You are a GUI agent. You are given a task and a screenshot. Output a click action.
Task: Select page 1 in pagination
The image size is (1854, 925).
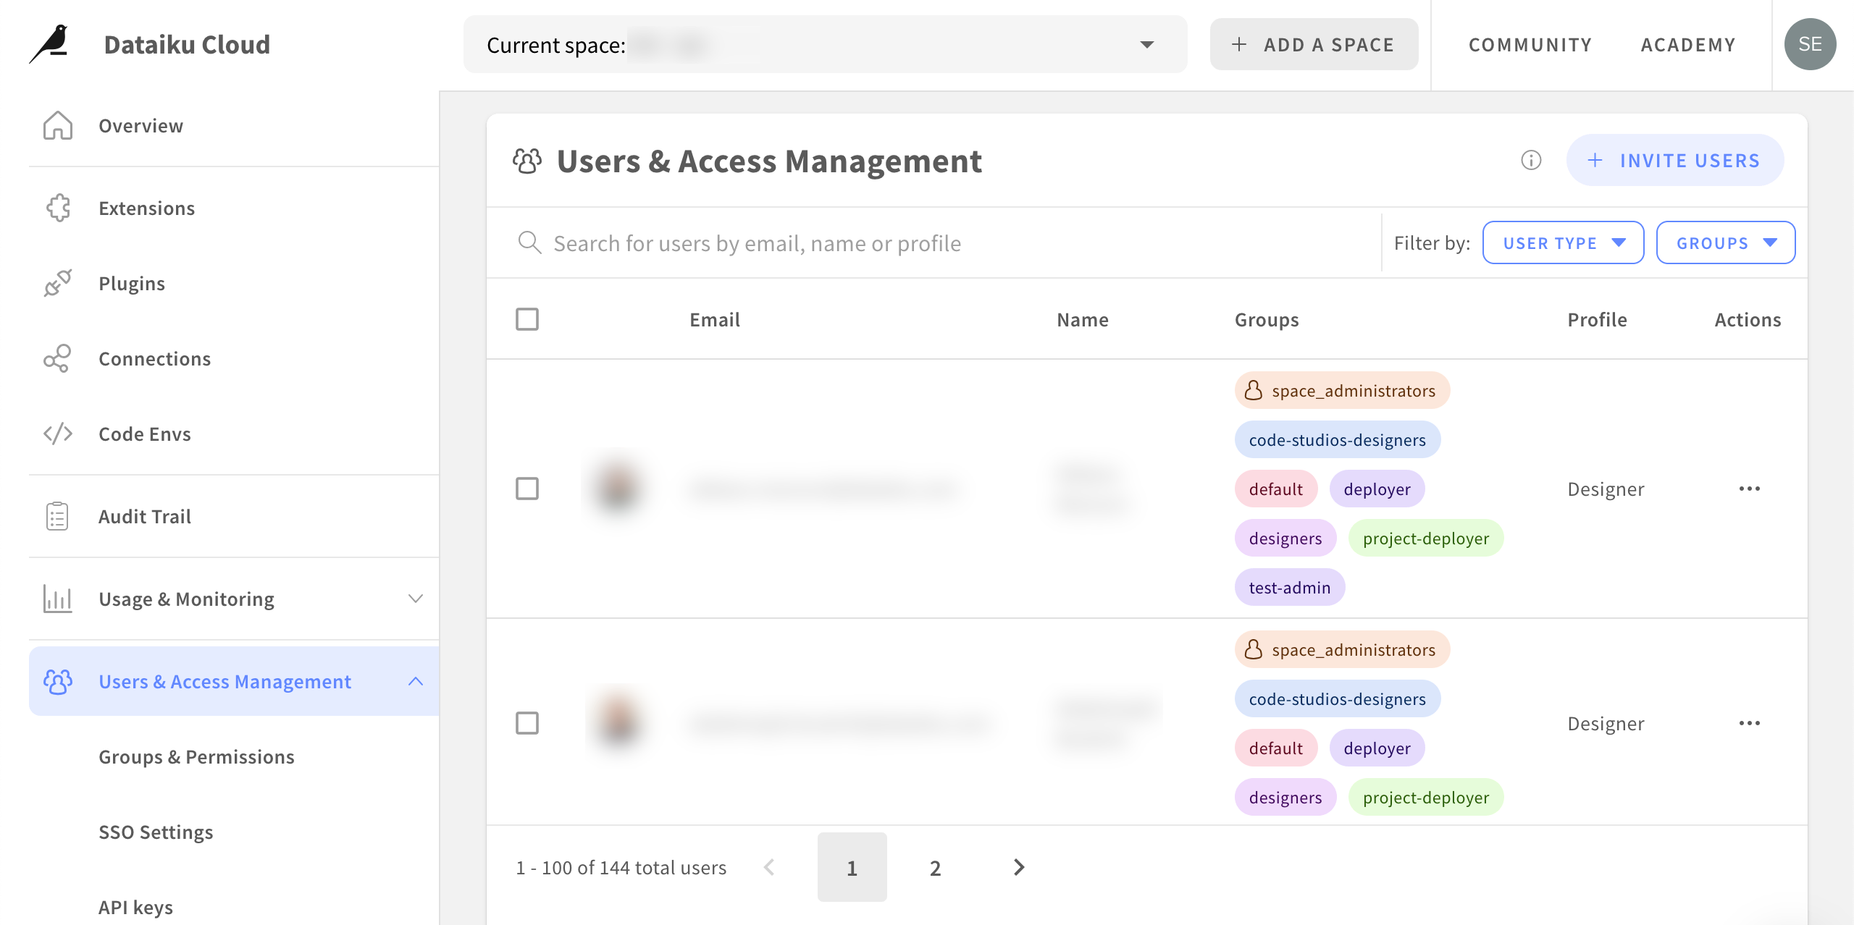[852, 867]
